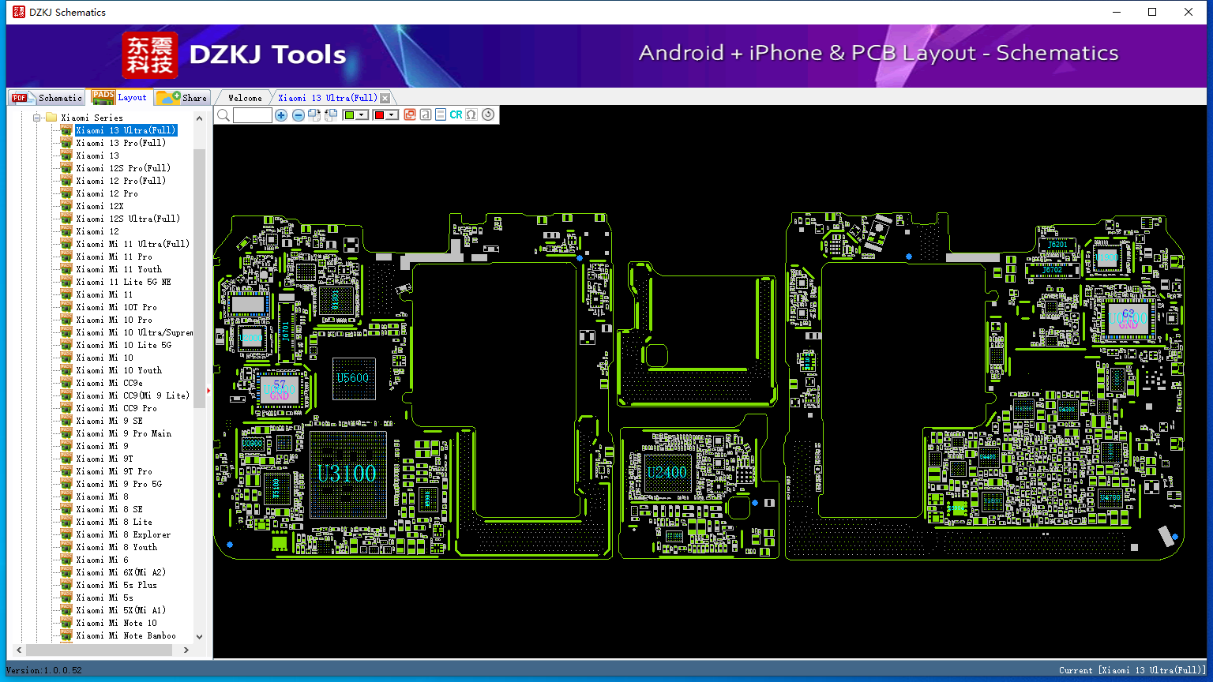Open the red color dropdown arrow
Screen dimensions: 1213x682
click(x=392, y=115)
